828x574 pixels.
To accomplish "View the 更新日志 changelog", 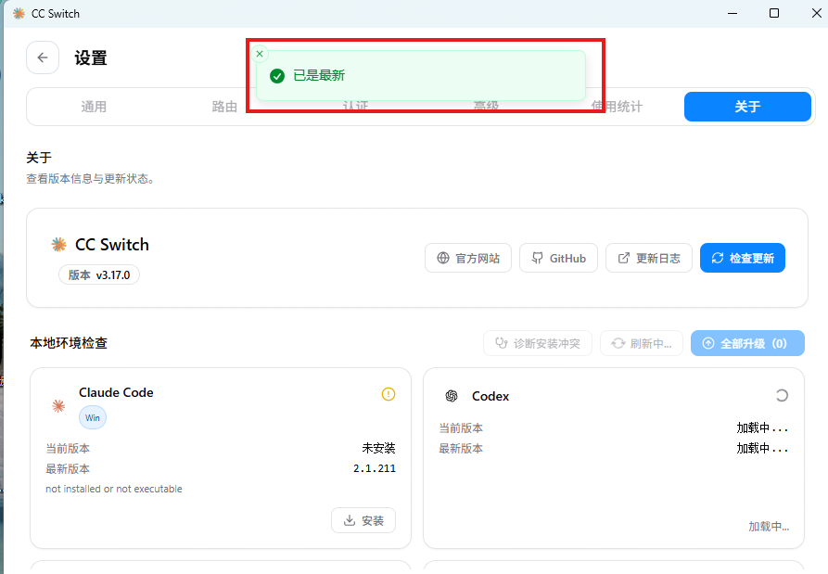I will pyautogui.click(x=648, y=258).
